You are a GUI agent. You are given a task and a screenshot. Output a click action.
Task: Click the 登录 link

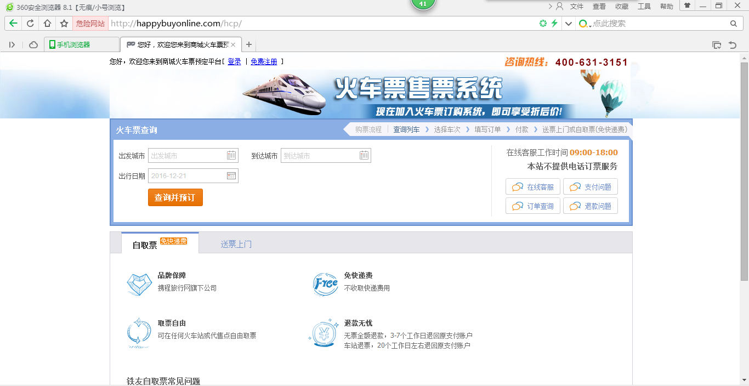[x=234, y=61]
